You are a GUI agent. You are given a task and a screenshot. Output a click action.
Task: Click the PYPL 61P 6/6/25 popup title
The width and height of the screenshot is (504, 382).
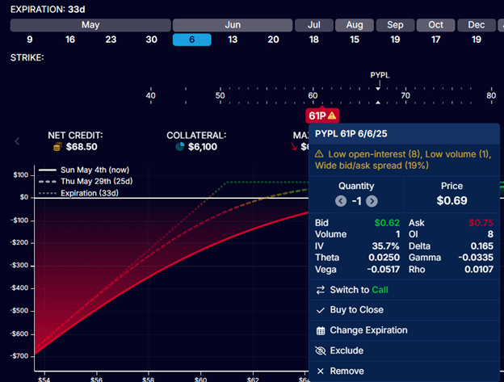(351, 134)
